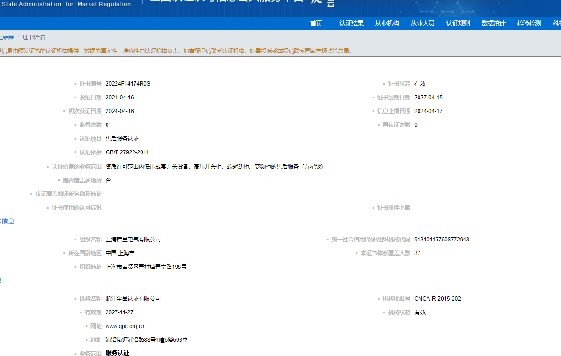Open the website www.qpc.org.cn

[x=125, y=326]
